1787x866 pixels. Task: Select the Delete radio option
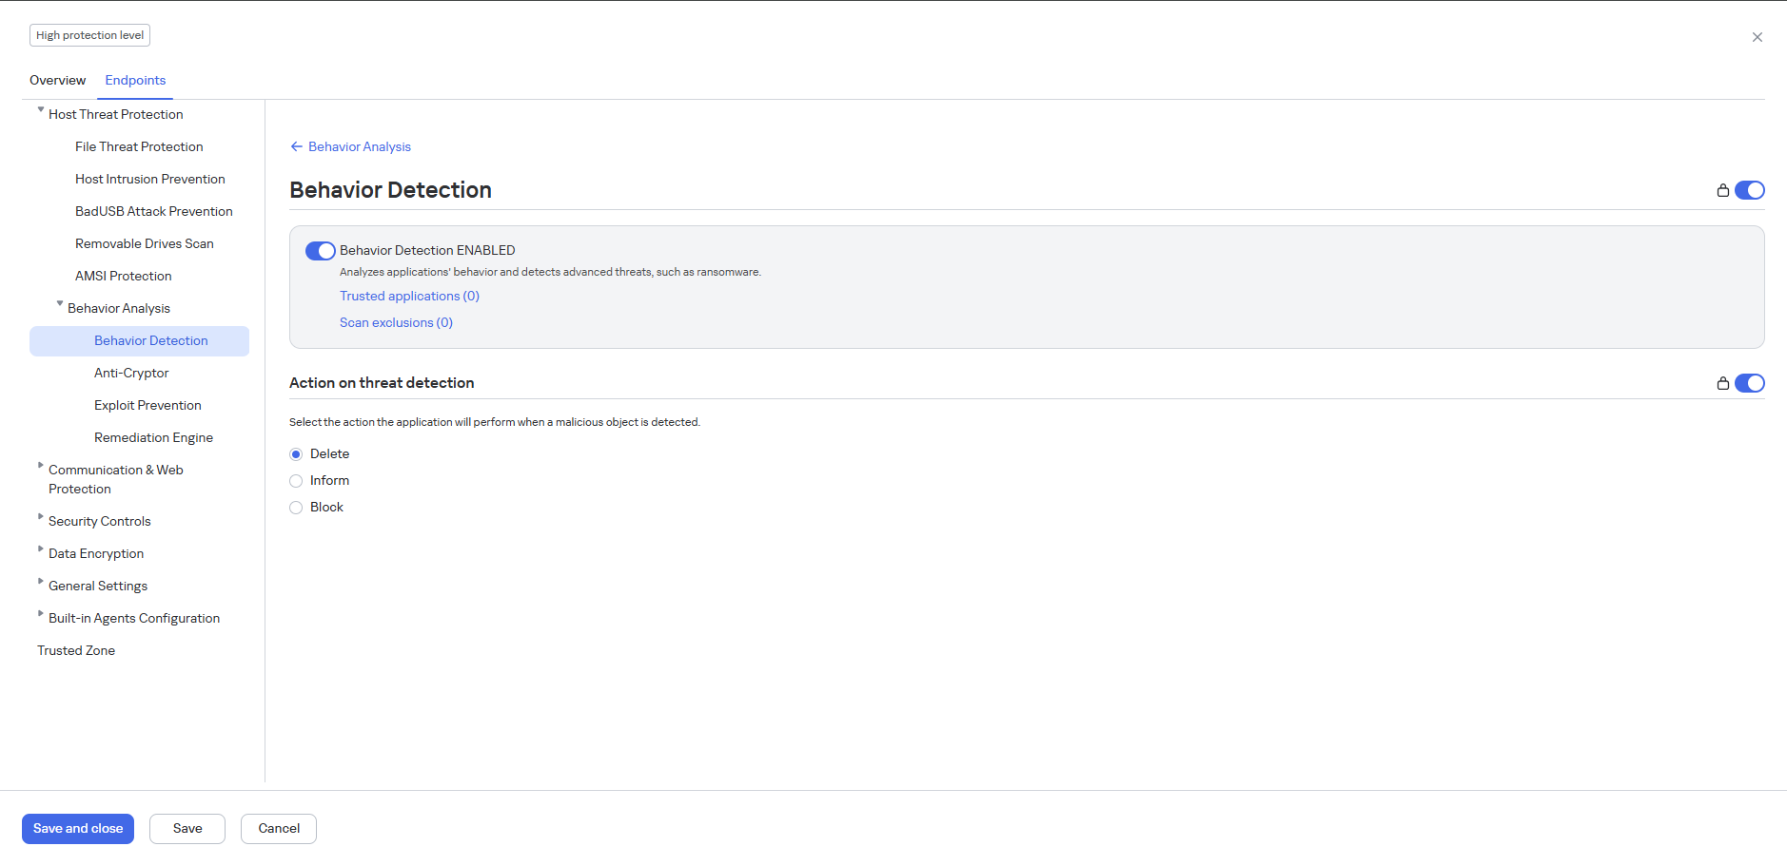(x=296, y=454)
